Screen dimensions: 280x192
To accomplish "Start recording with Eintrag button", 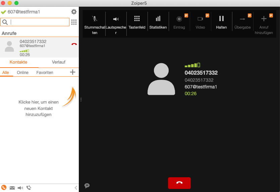I will [x=179, y=22].
